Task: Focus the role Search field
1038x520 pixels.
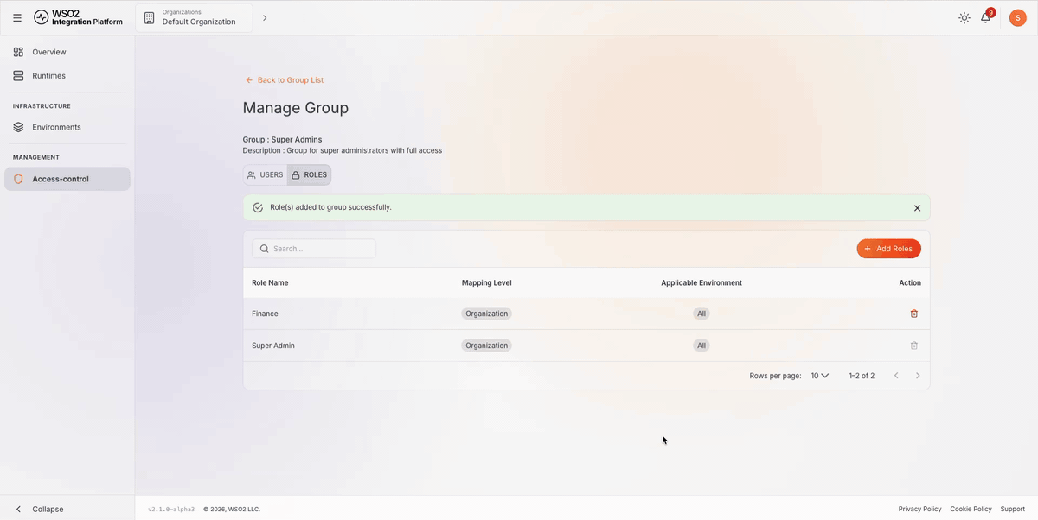Action: pyautogui.click(x=314, y=249)
